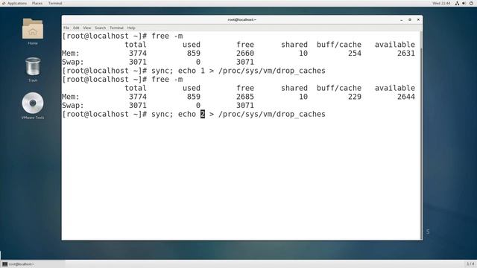Open the terminal Edit menu
The height and width of the screenshot is (268, 477).
tap(76, 28)
